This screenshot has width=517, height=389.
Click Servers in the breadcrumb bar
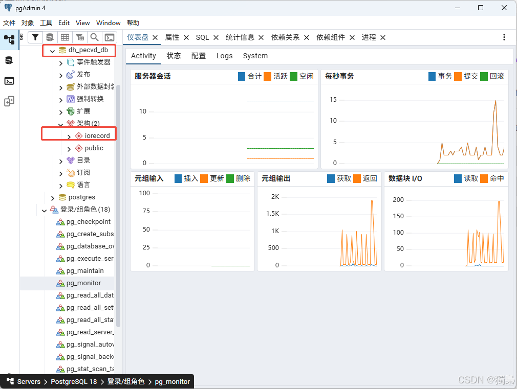point(29,381)
